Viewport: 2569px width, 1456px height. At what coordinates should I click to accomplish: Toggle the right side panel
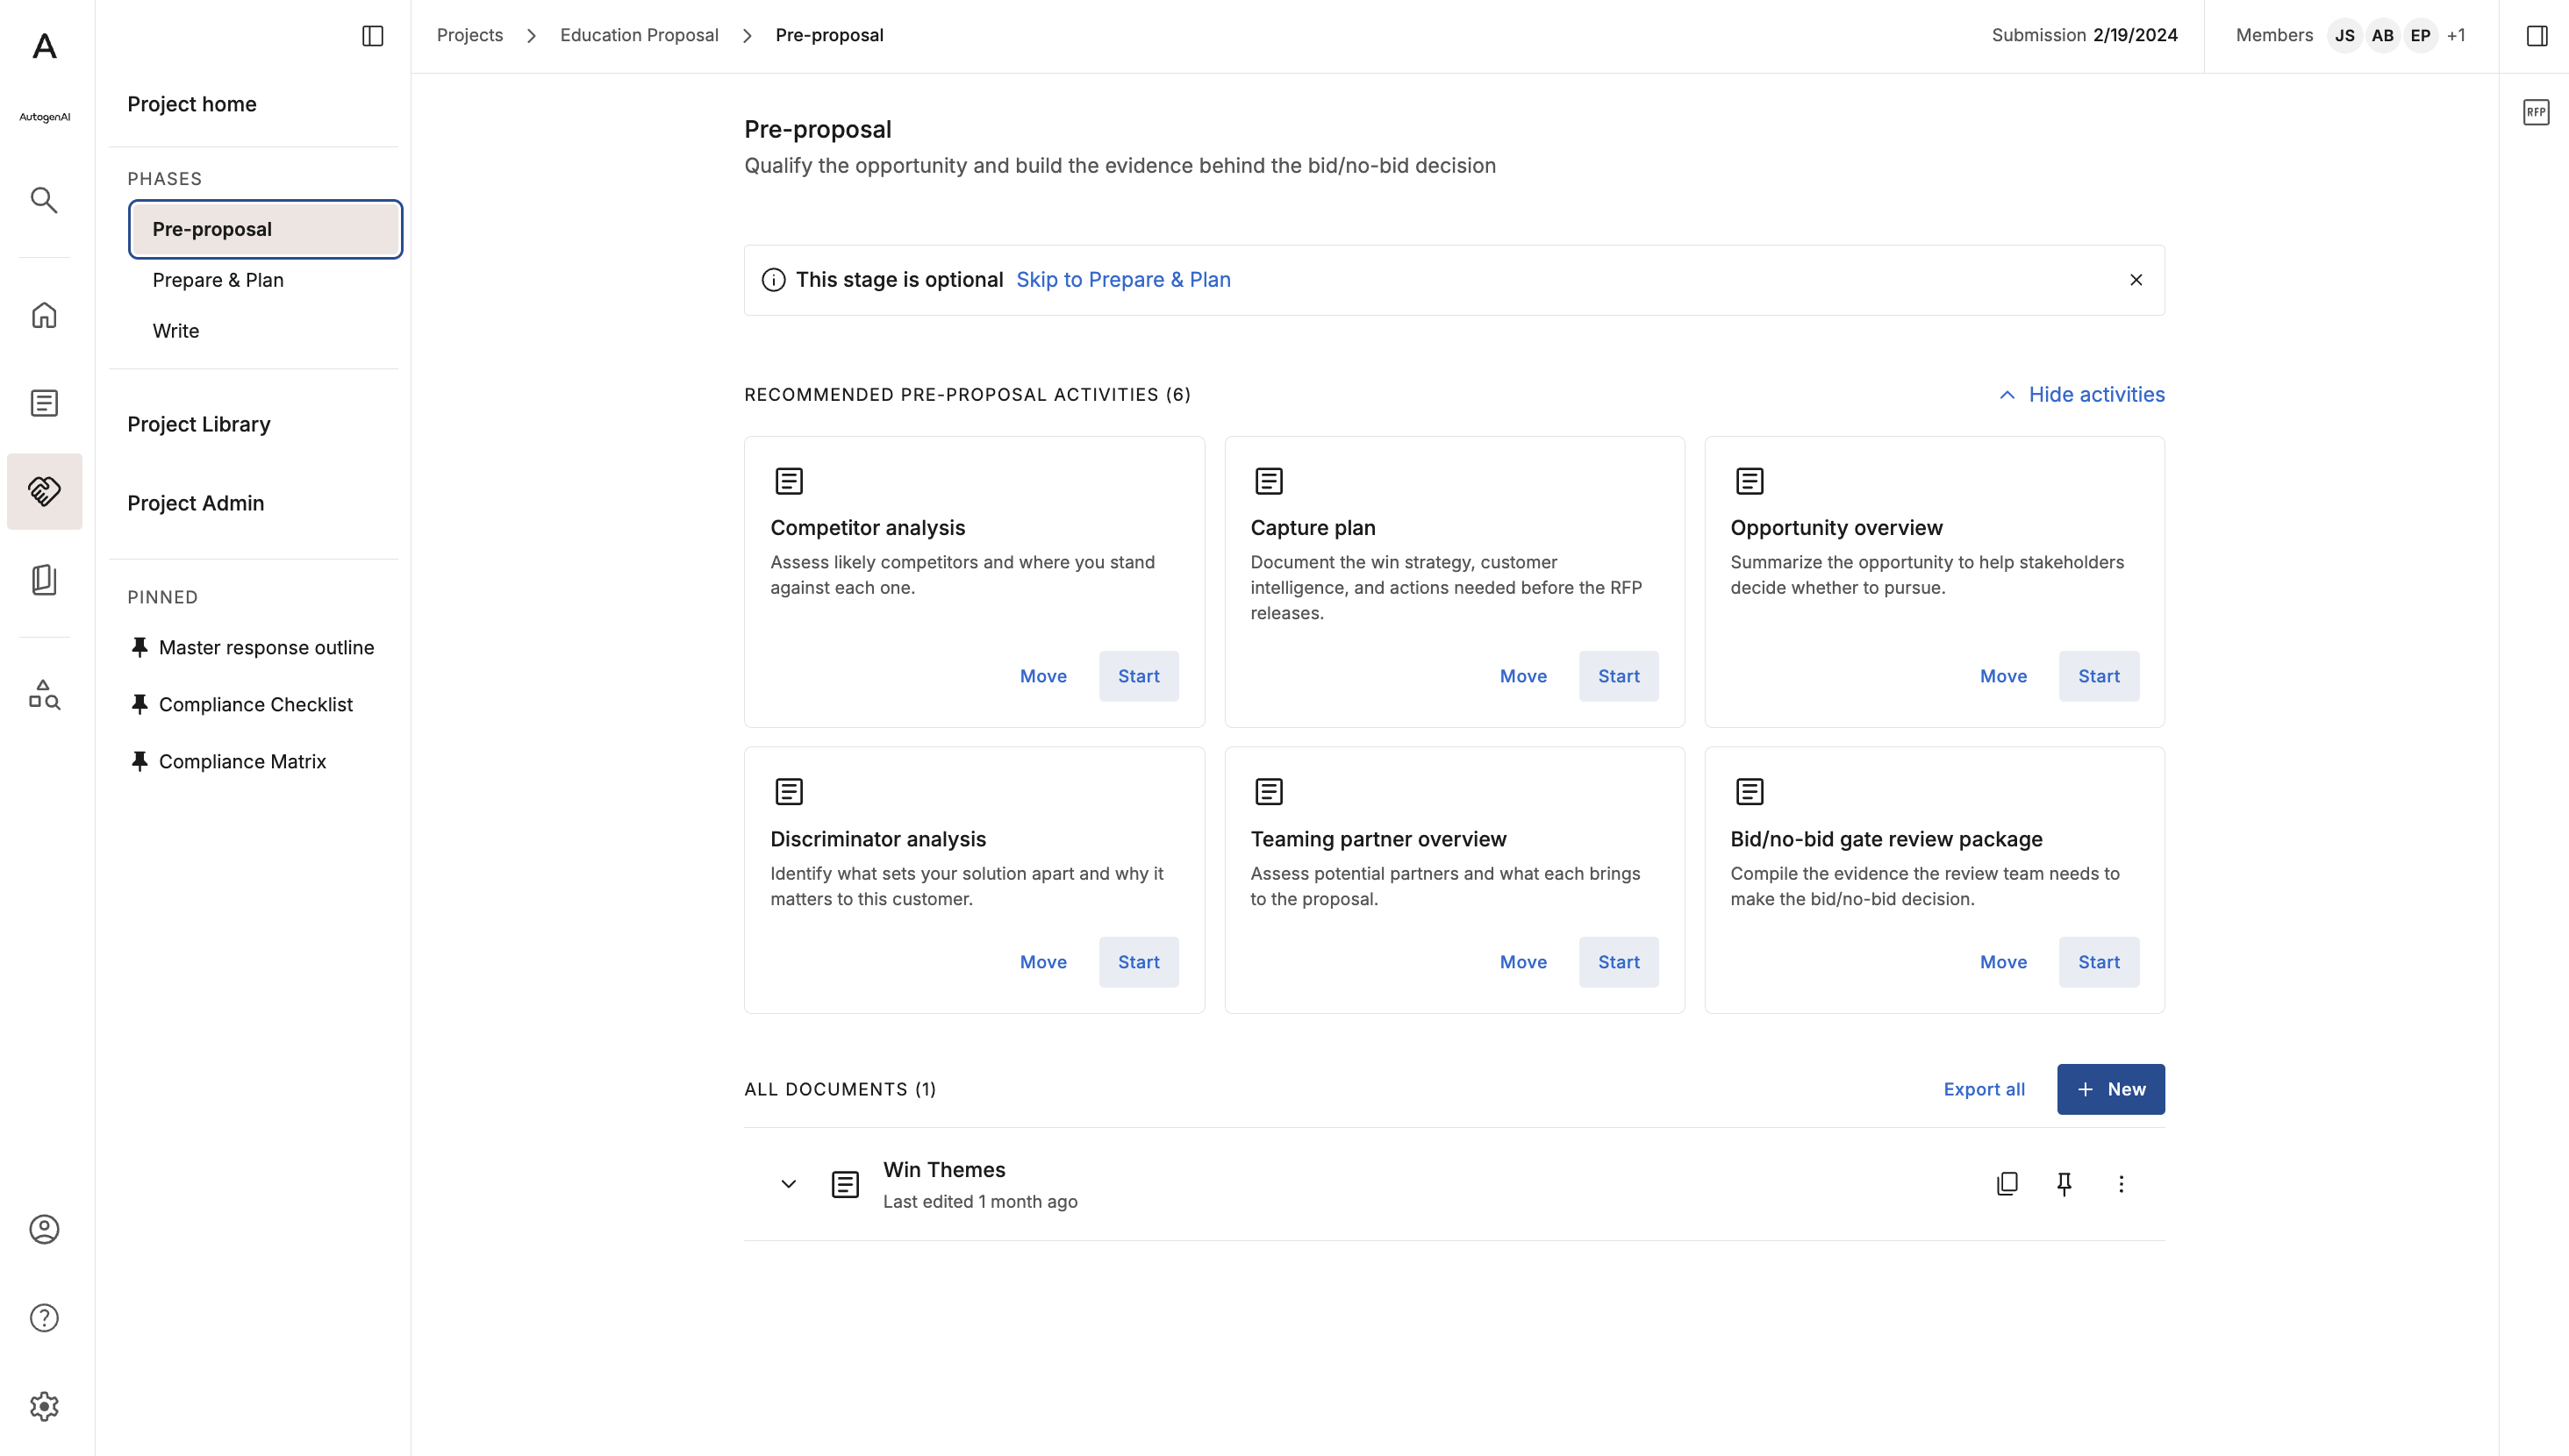point(2537,36)
